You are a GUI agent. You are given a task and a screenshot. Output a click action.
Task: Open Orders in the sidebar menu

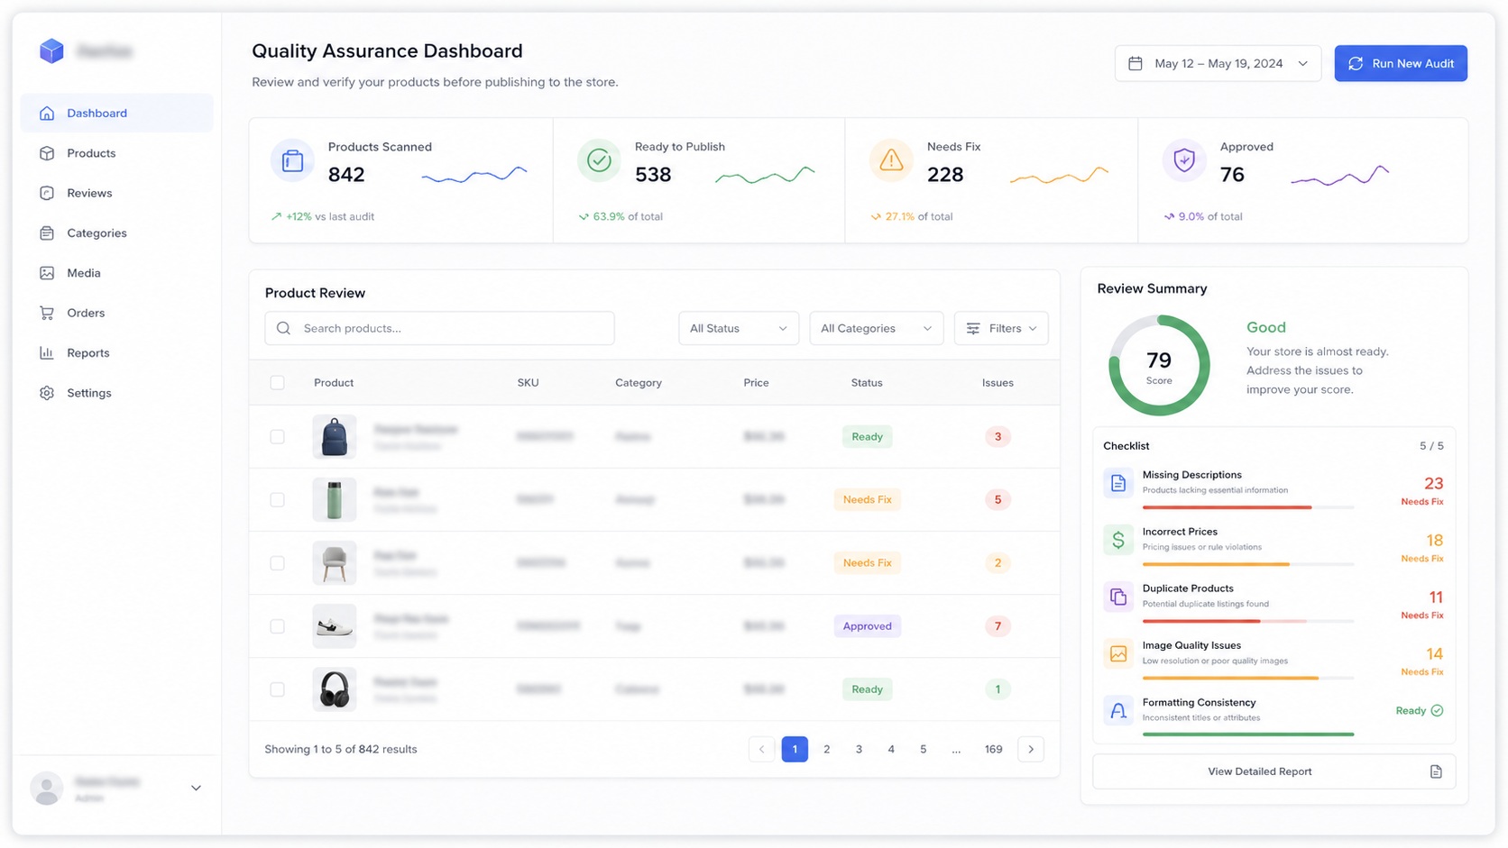pos(116,313)
